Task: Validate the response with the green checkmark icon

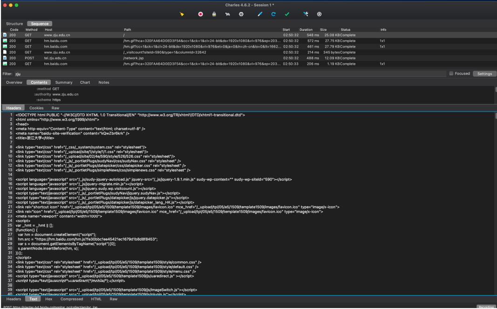Action: tap(287, 14)
